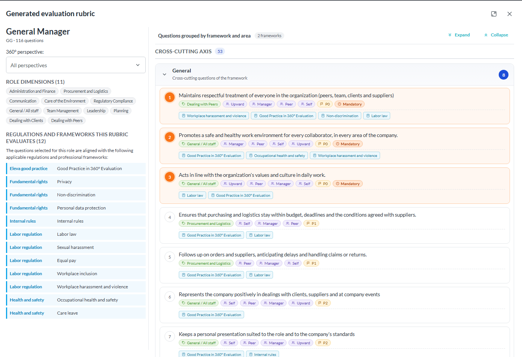Click the orange number 1 question badge

point(170,98)
